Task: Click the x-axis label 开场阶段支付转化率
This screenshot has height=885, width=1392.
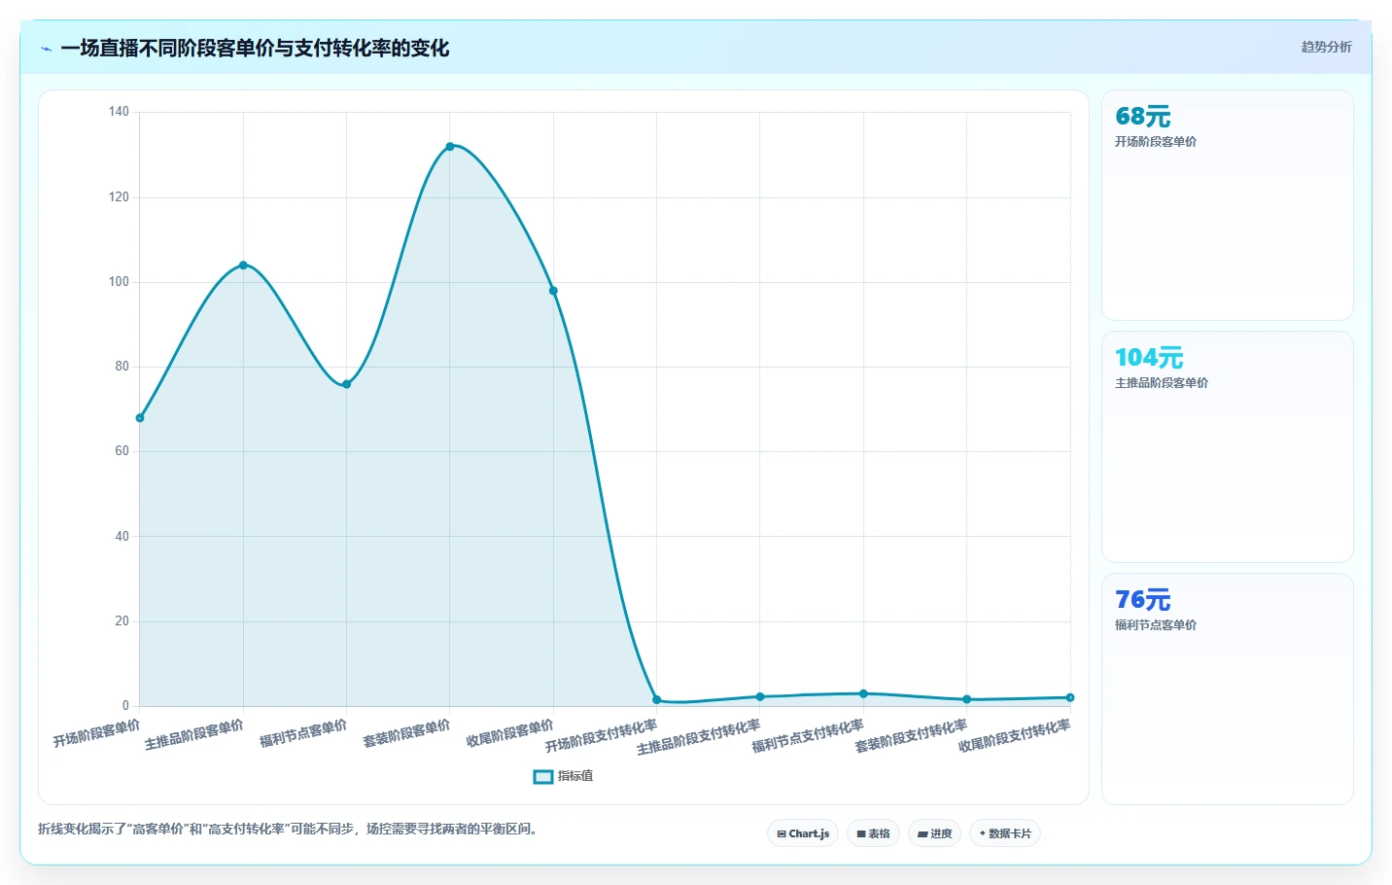Action: point(601,736)
